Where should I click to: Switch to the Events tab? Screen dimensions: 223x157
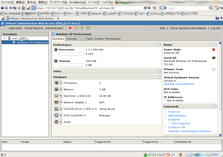click(99, 39)
